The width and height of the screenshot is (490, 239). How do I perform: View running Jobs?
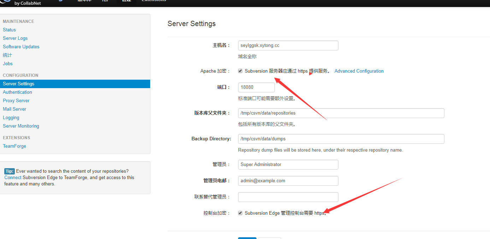point(7,63)
